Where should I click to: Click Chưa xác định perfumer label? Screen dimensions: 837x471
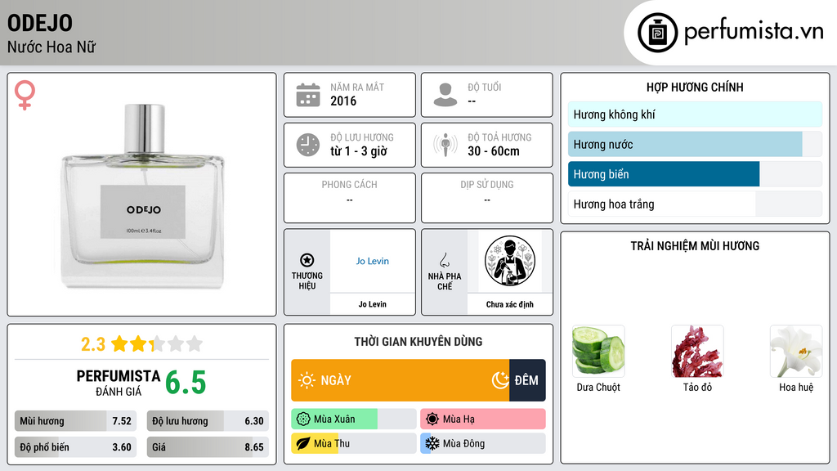point(510,304)
